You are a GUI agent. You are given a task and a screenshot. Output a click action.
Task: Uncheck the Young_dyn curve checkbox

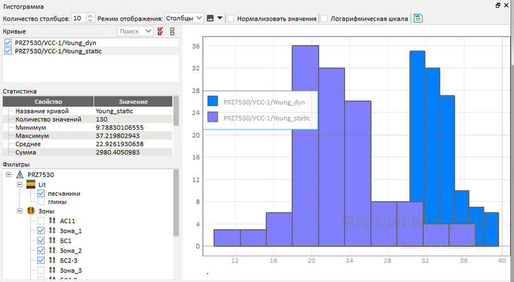click(x=8, y=43)
